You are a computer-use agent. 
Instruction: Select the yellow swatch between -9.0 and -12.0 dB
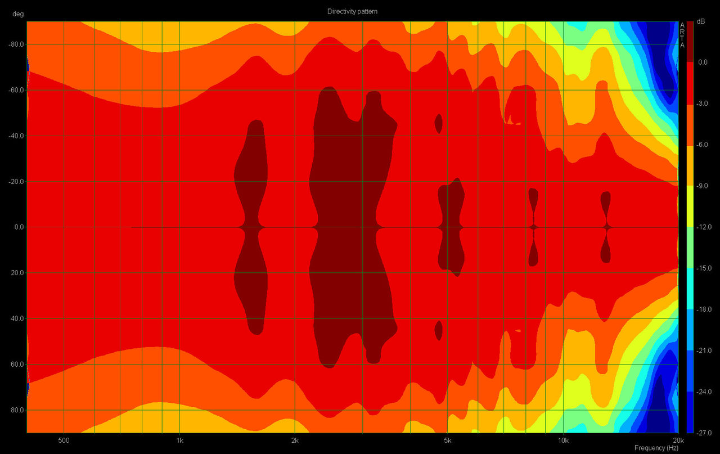tap(690, 206)
